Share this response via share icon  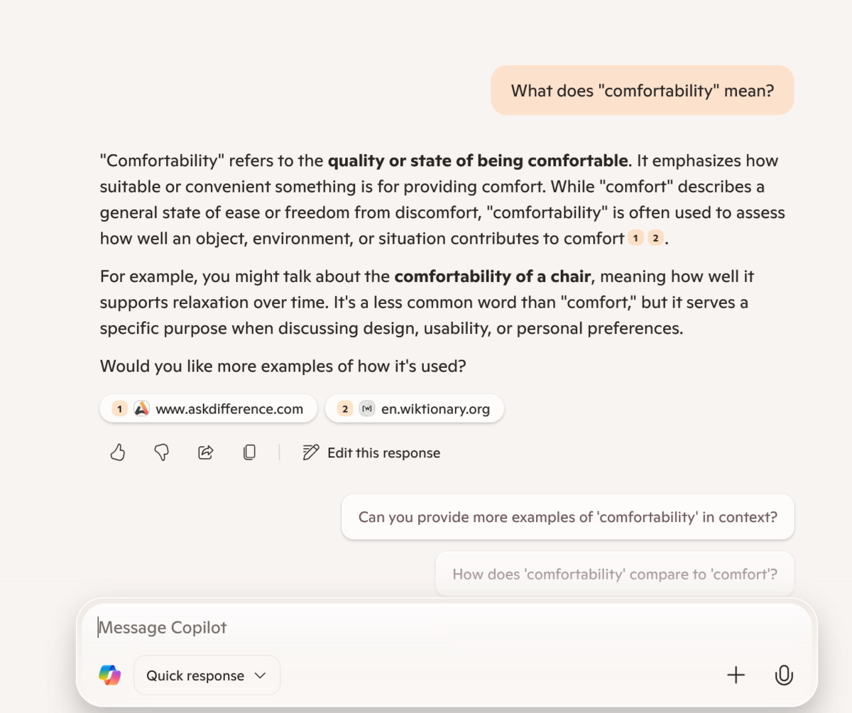(206, 452)
